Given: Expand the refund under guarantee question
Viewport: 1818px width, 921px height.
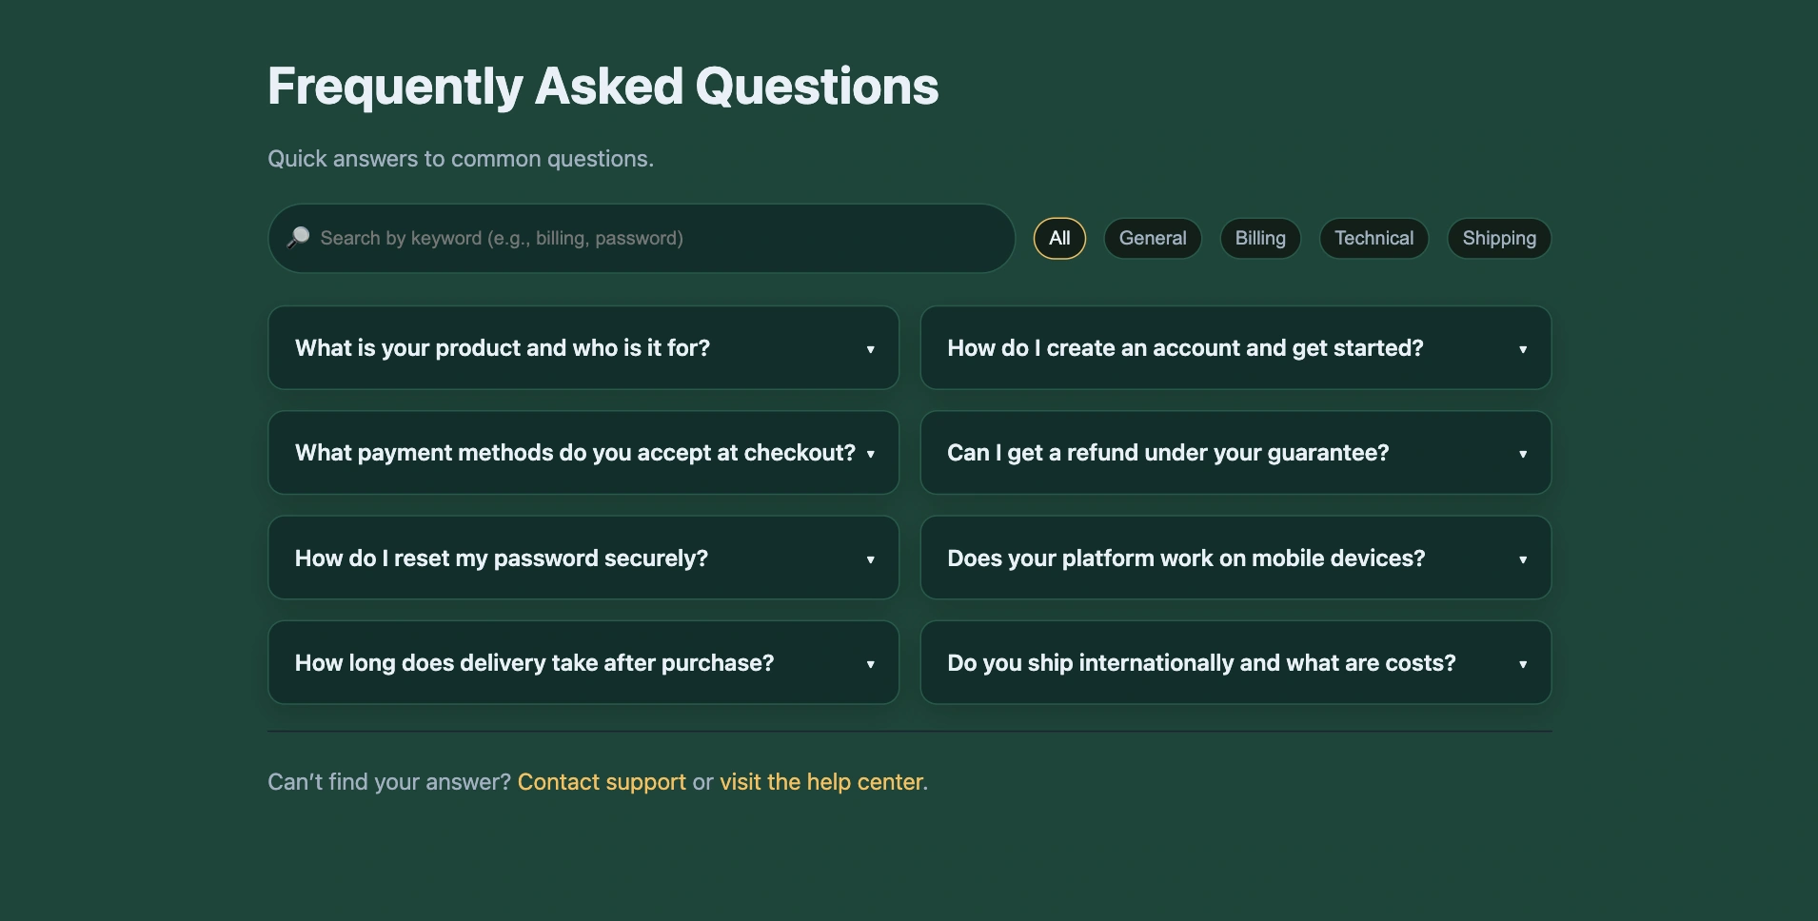Looking at the screenshot, I should point(1235,453).
